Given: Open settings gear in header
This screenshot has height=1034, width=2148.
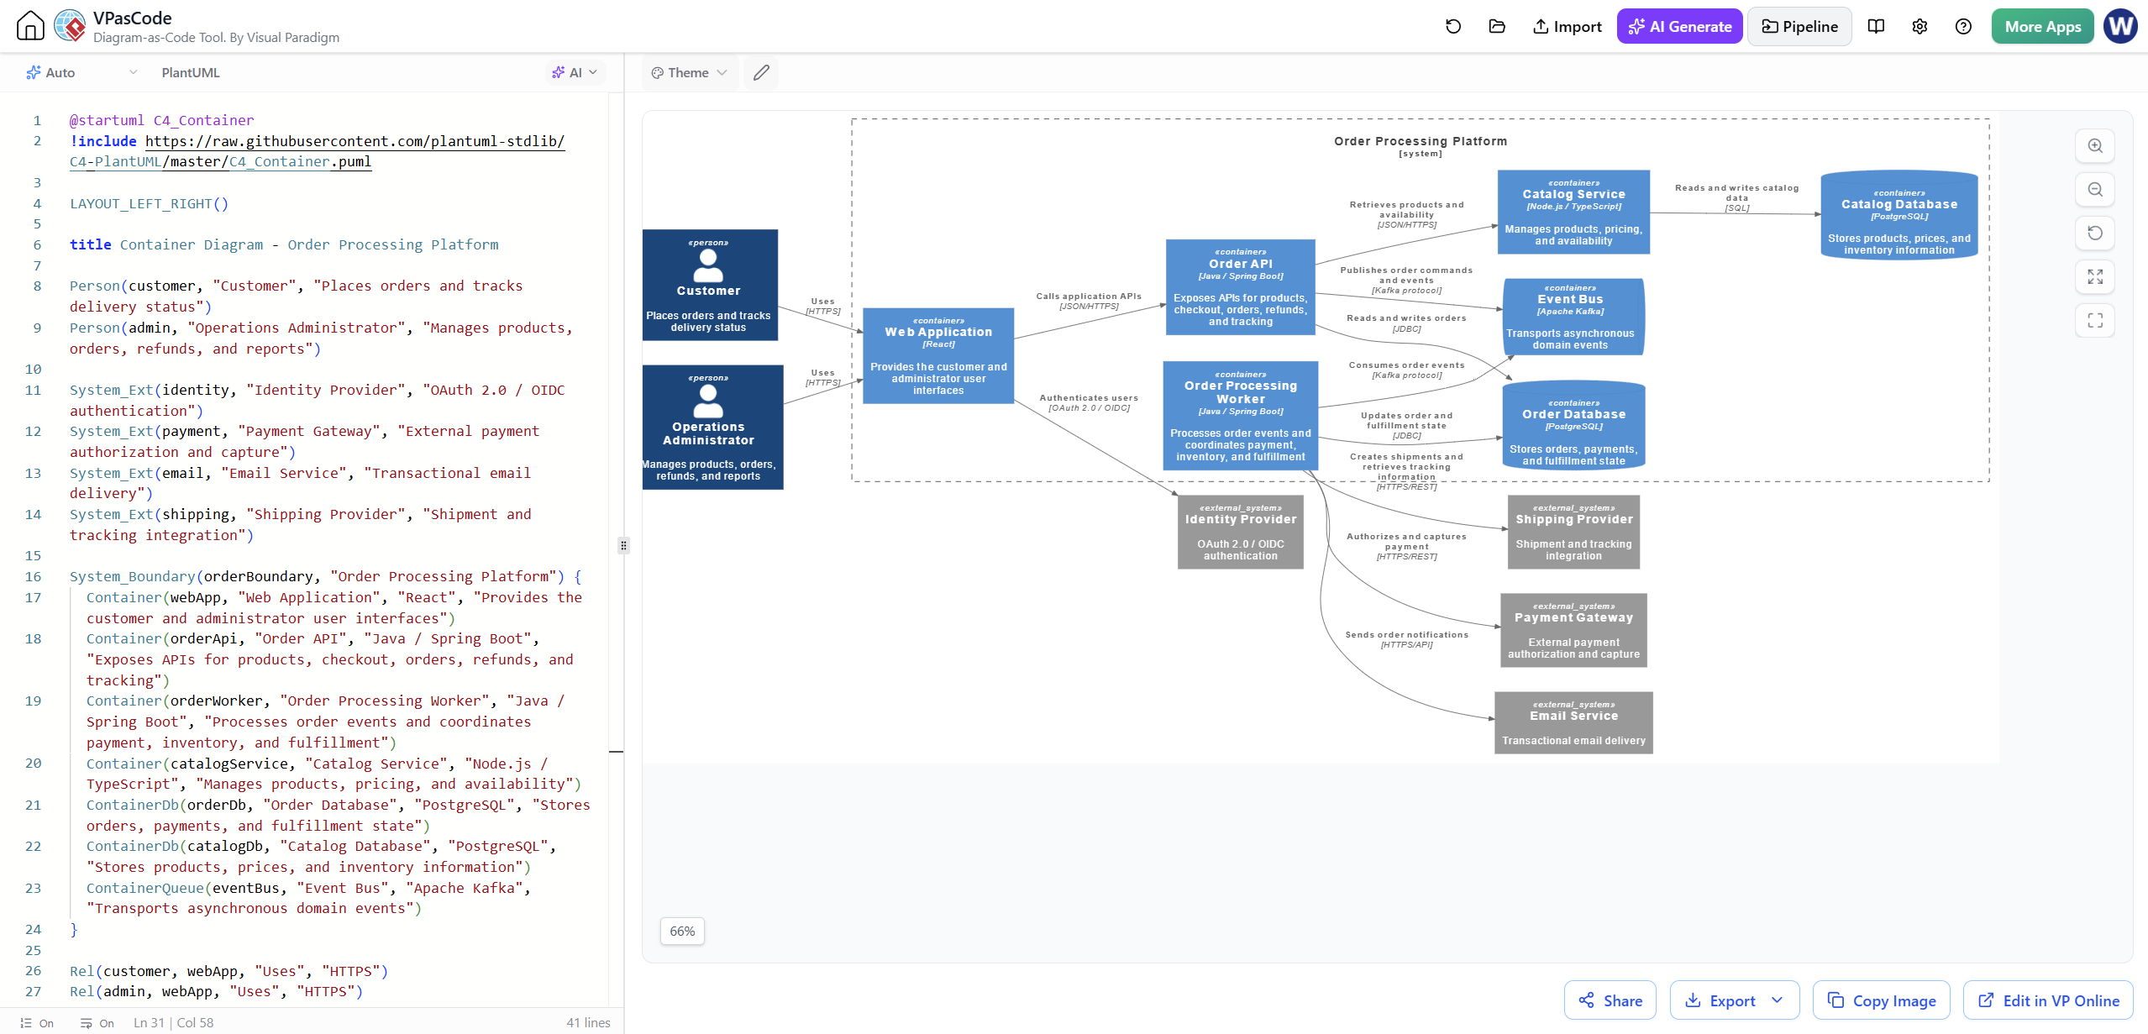Looking at the screenshot, I should (1920, 27).
